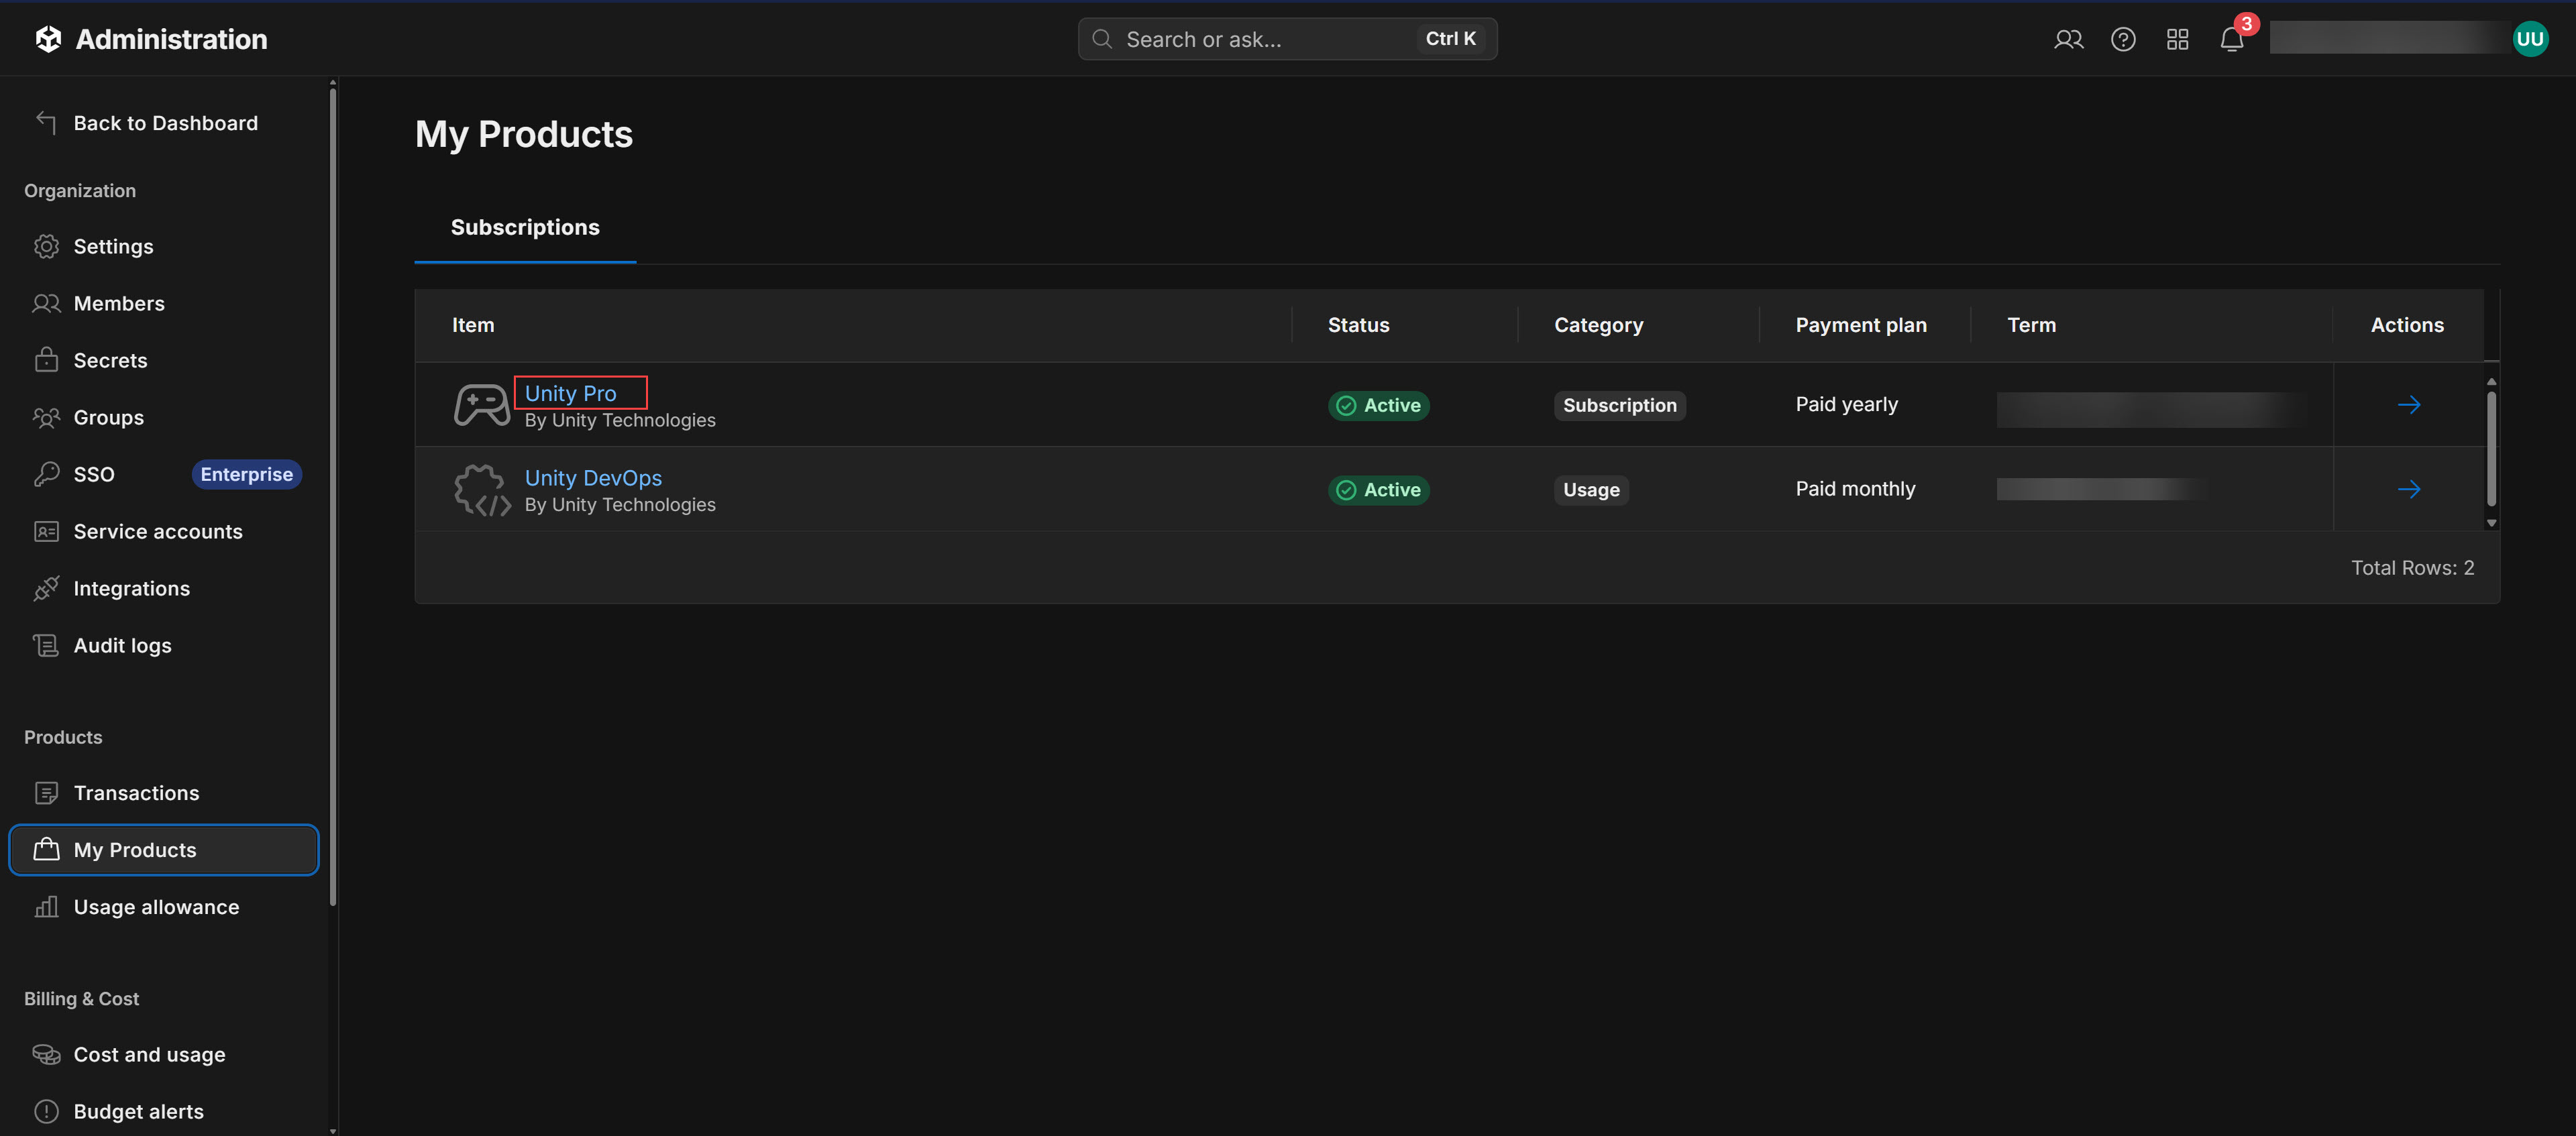
Task: Click scroll down arrow of subscriptions table
Action: pyautogui.click(x=2491, y=522)
